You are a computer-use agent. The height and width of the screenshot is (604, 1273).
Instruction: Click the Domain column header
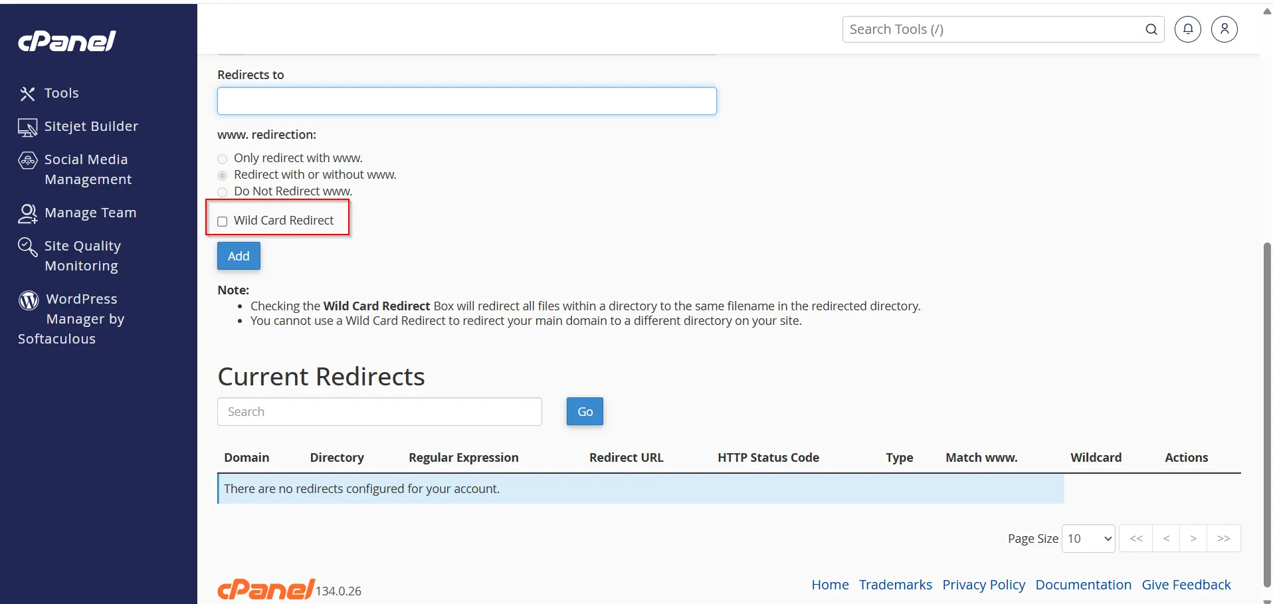[x=246, y=457]
